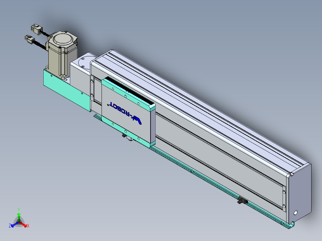
Task: Select the teal motor mounting bracket
Action: 67,90
